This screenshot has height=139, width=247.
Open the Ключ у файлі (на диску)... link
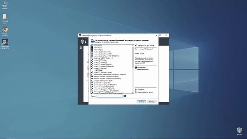point(145,92)
